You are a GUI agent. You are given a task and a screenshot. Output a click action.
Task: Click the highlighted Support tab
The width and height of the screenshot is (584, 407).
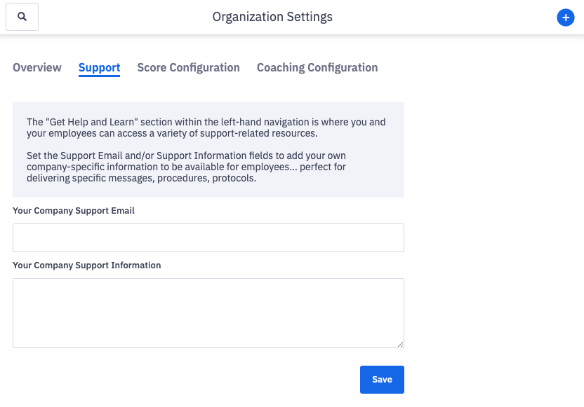click(x=99, y=67)
